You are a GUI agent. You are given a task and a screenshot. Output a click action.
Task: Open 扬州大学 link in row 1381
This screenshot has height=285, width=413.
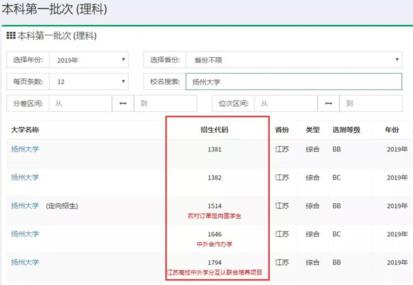[25, 149]
